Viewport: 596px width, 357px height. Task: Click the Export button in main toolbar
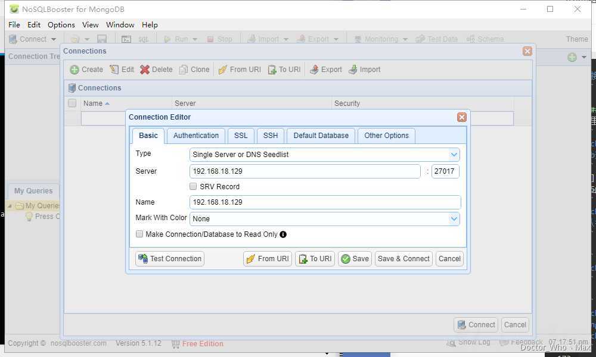click(313, 39)
